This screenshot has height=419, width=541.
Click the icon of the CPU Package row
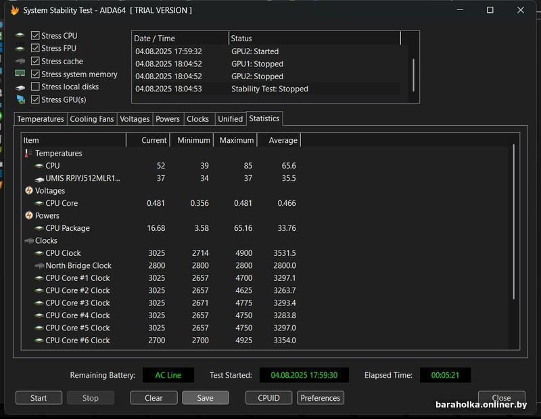tap(39, 228)
